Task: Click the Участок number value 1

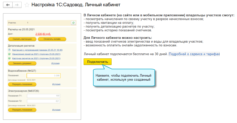Action: (28, 23)
